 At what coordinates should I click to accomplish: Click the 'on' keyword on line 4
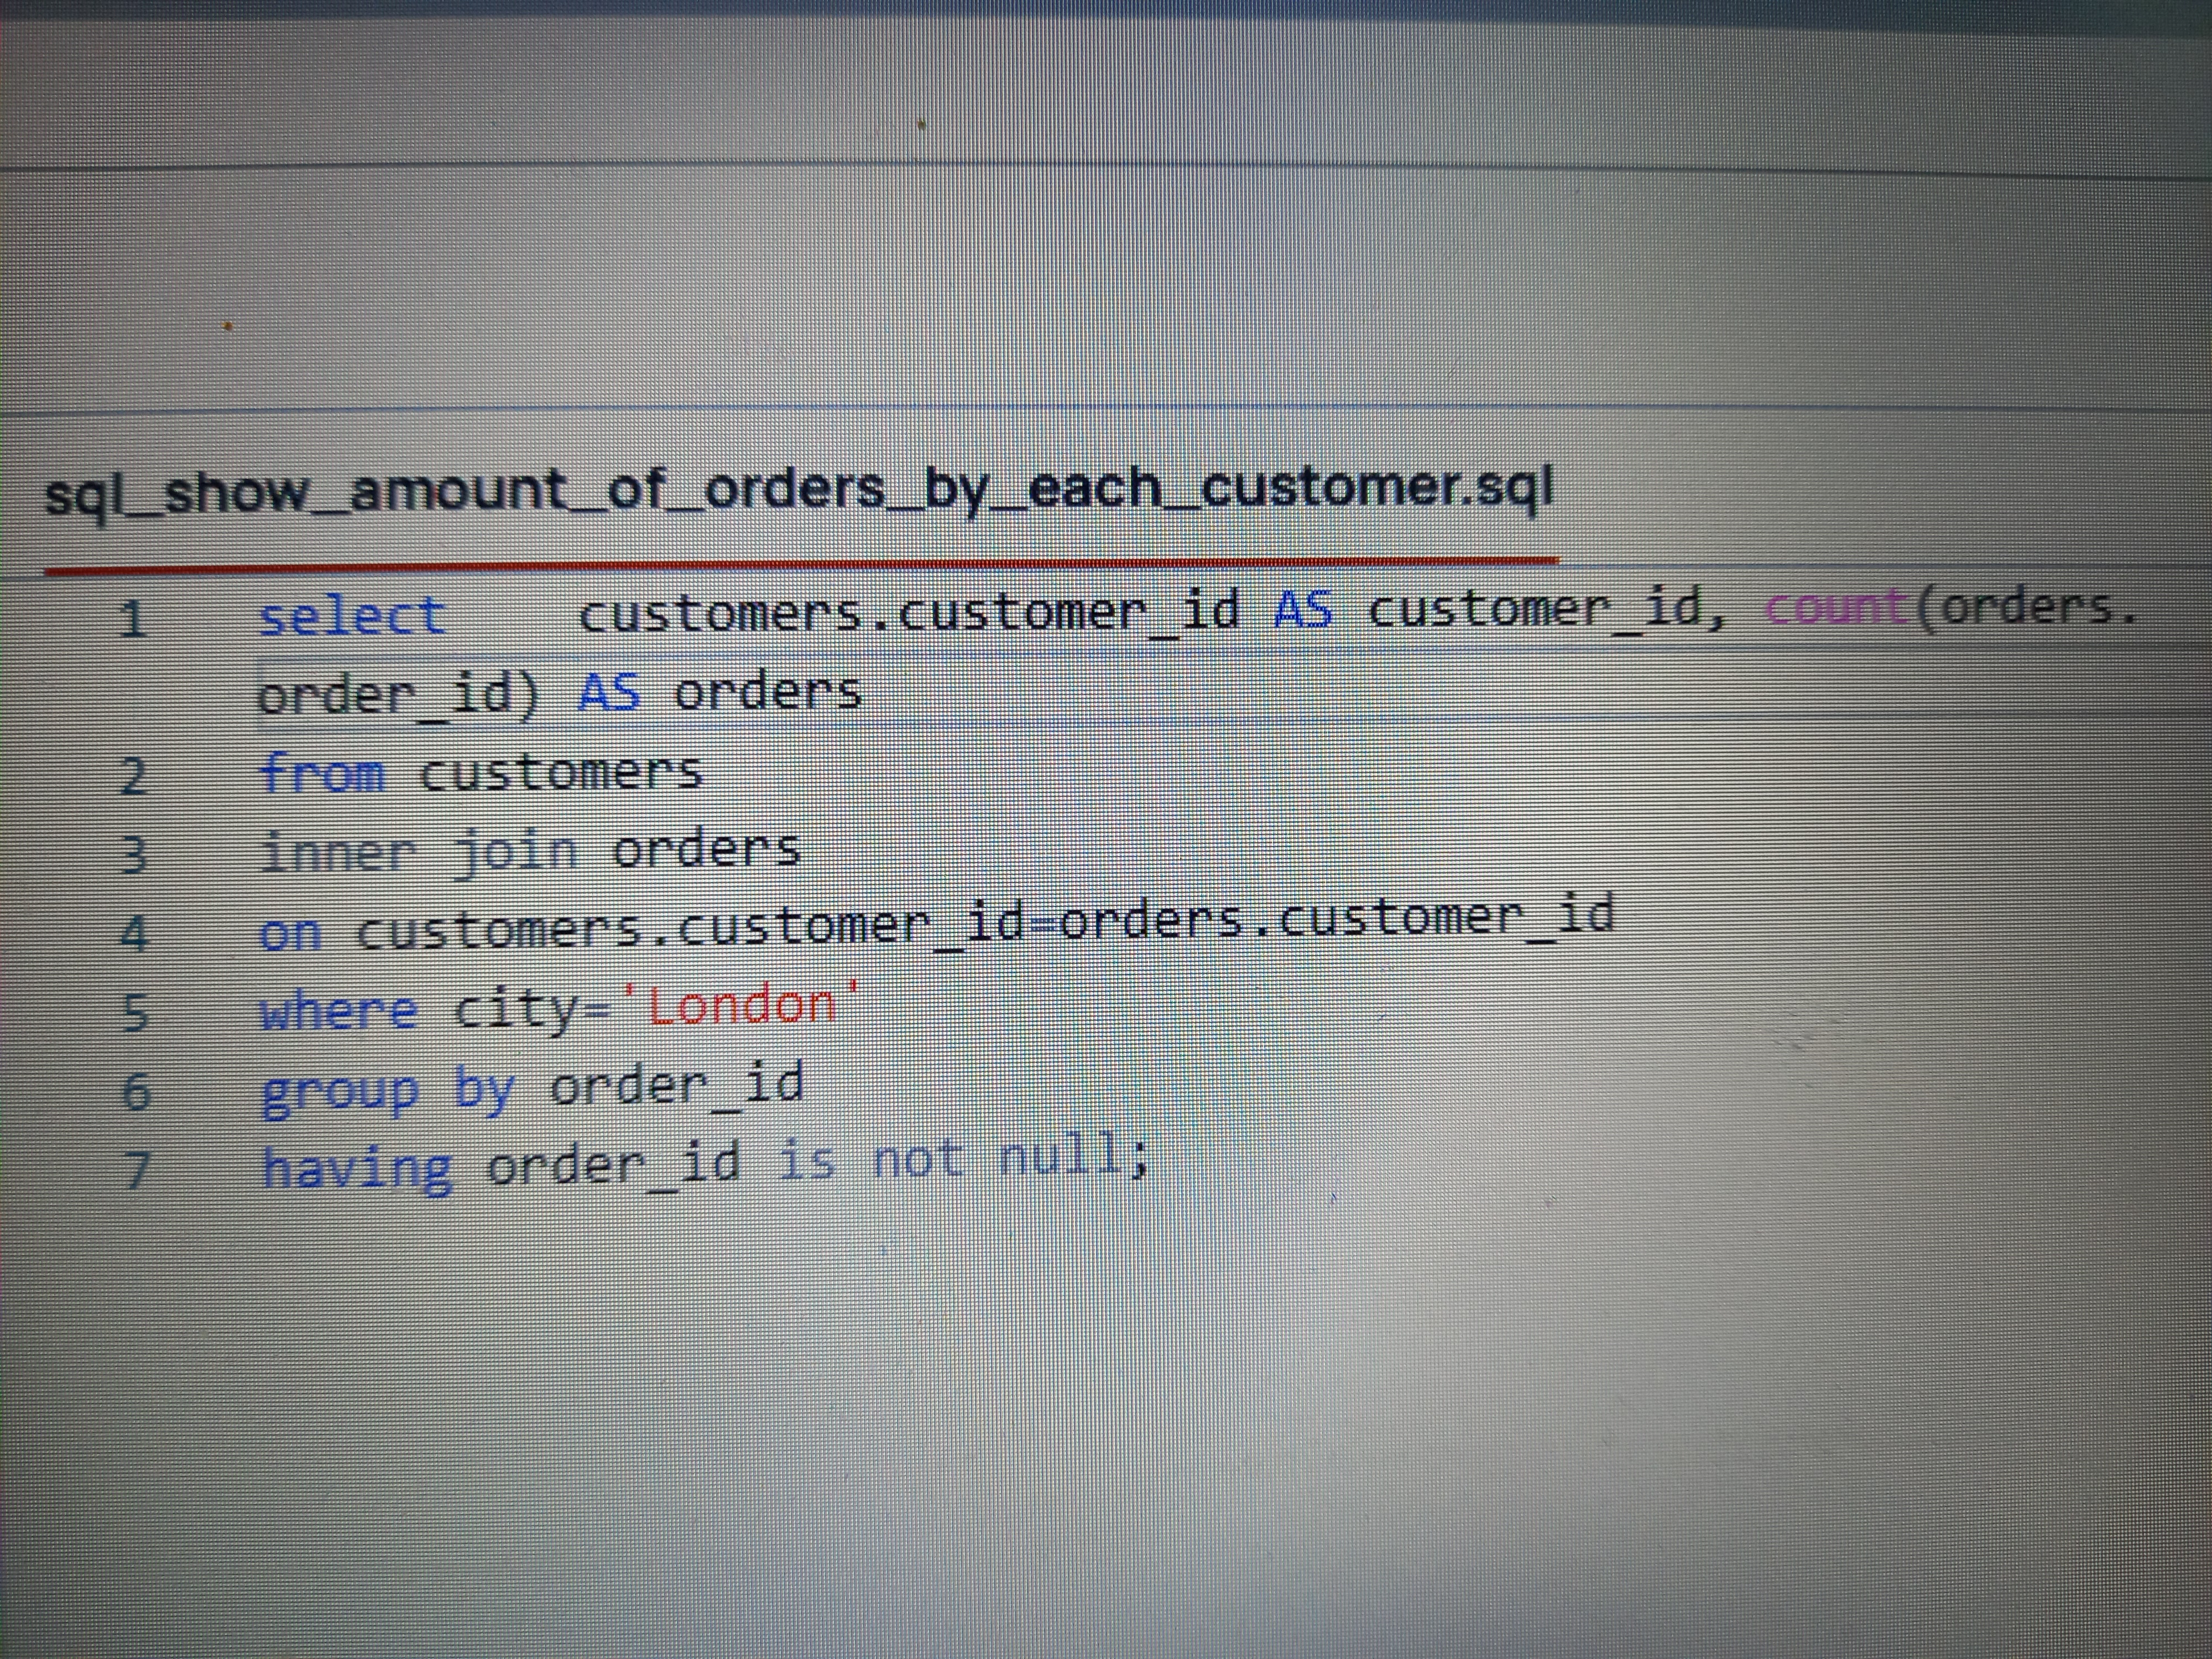coord(290,934)
